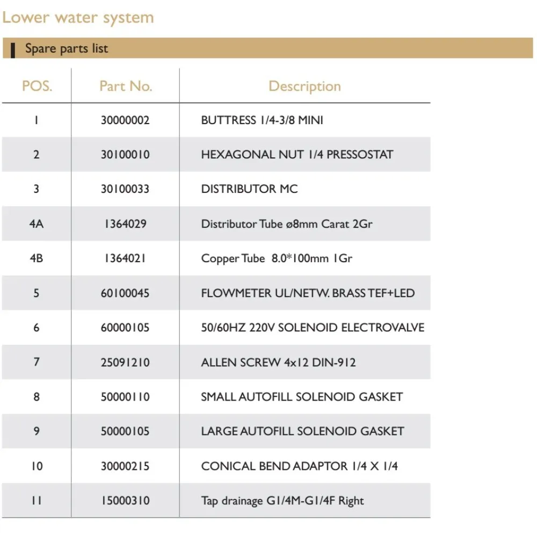Click part number 1364029

pyautogui.click(x=125, y=224)
